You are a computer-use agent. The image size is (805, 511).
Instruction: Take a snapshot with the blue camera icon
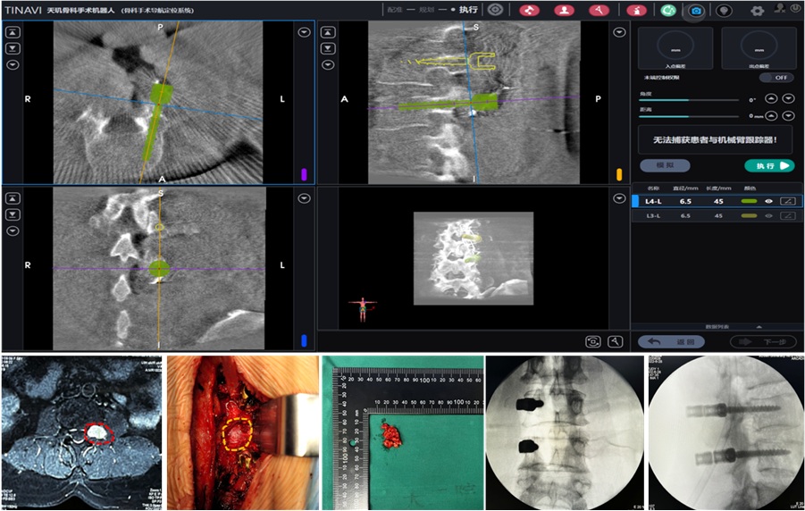[696, 11]
